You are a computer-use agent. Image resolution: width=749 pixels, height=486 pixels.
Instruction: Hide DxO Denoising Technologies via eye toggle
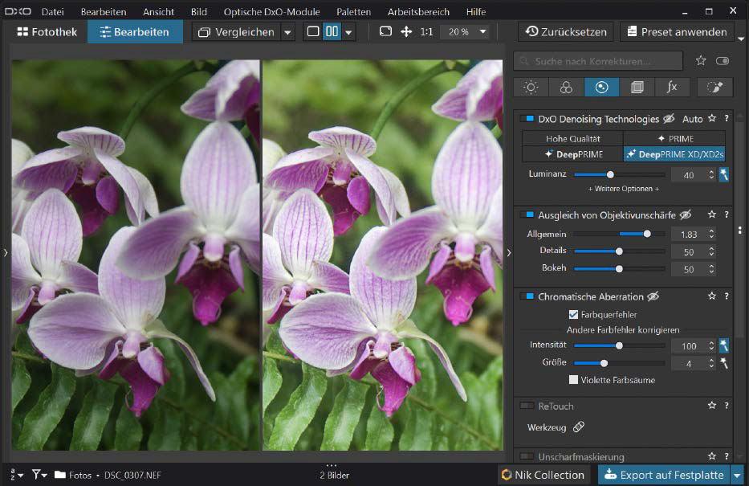tap(669, 118)
